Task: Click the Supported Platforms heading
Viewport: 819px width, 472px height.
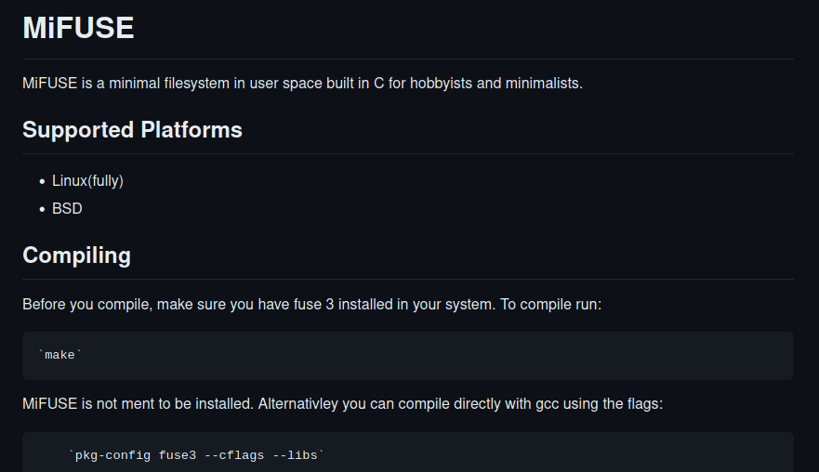Action: pyautogui.click(x=132, y=129)
